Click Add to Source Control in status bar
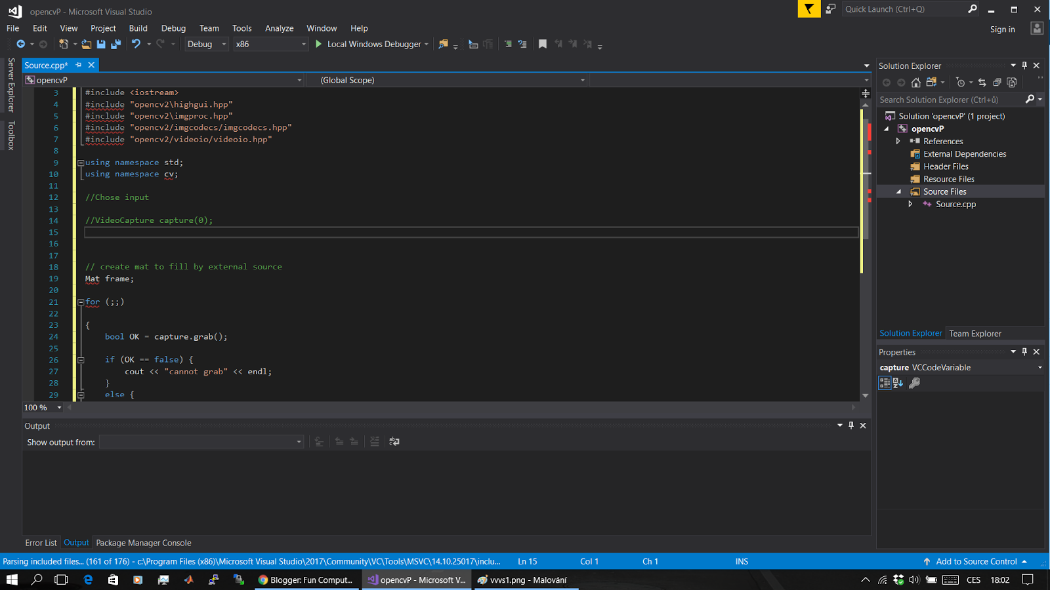The height and width of the screenshot is (590, 1050). [x=976, y=561]
